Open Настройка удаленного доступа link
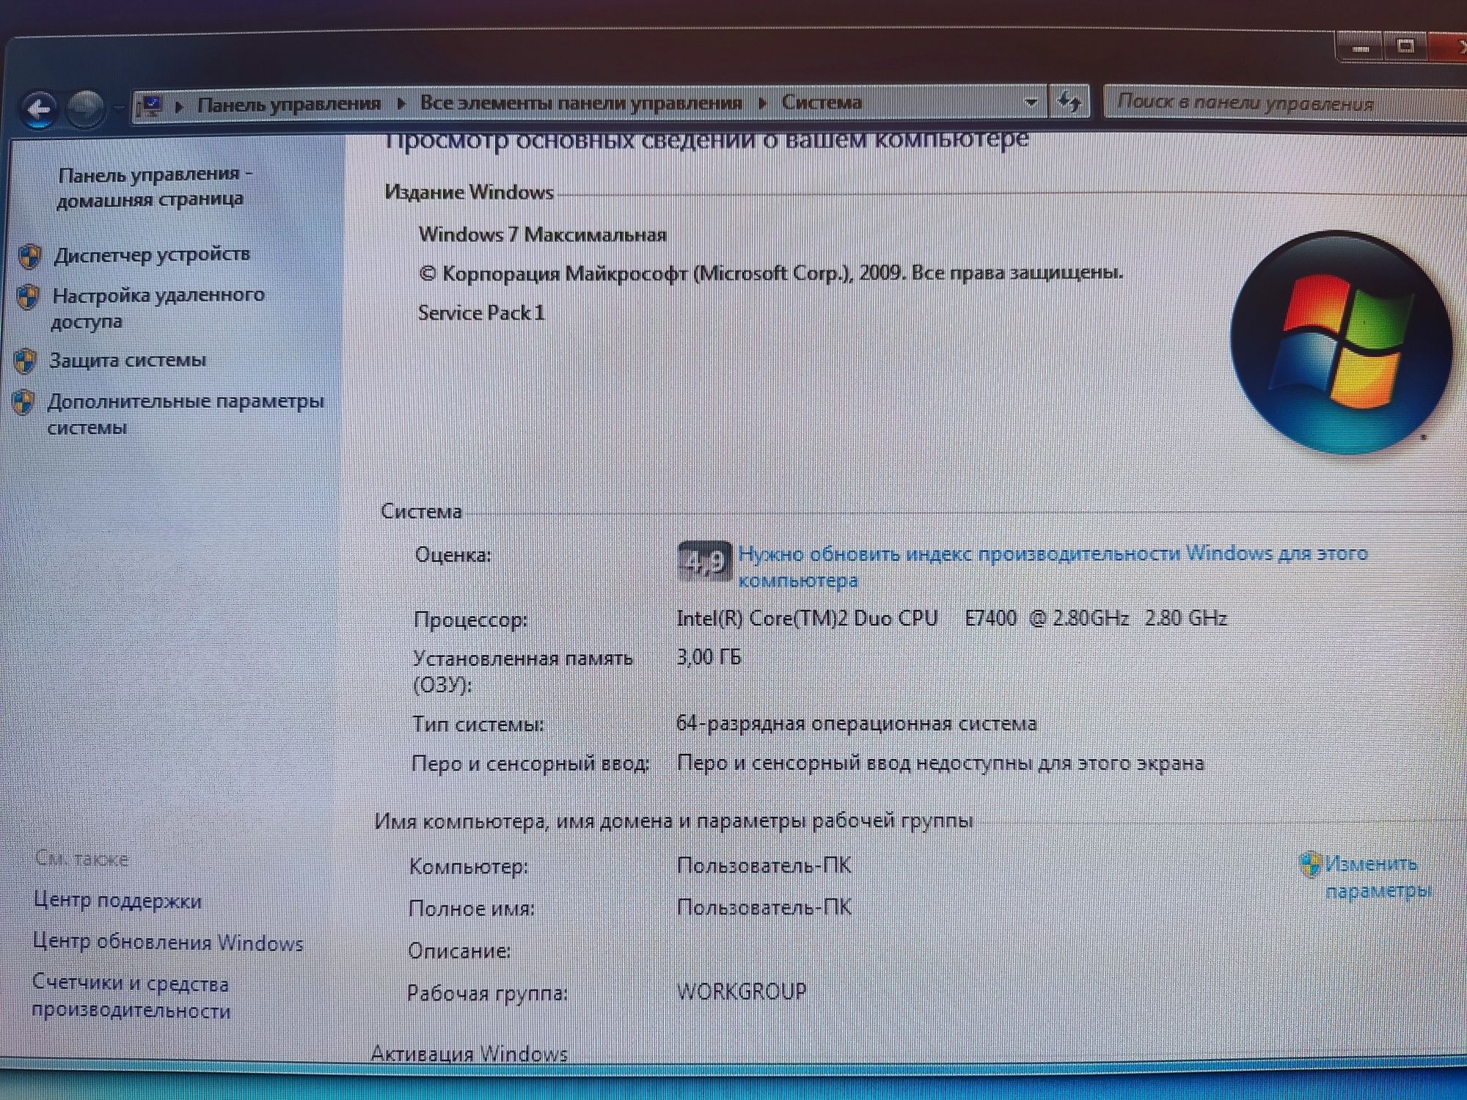Screen dimensions: 1467x1100 click(x=158, y=308)
